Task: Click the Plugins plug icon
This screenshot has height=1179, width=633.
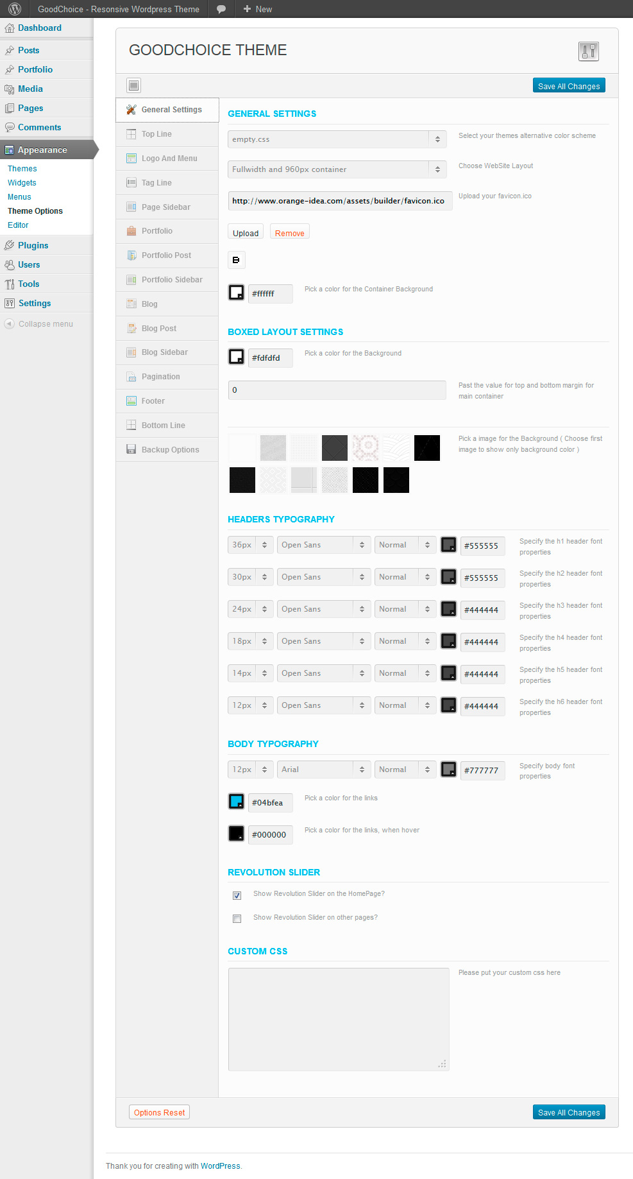Action: (x=9, y=246)
